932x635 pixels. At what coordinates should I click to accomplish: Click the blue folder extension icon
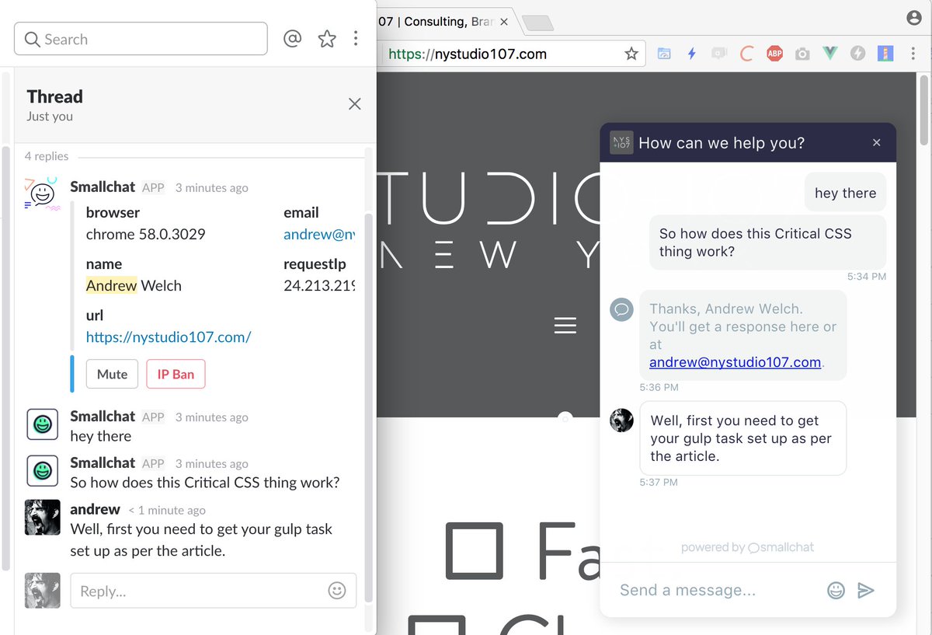click(664, 54)
